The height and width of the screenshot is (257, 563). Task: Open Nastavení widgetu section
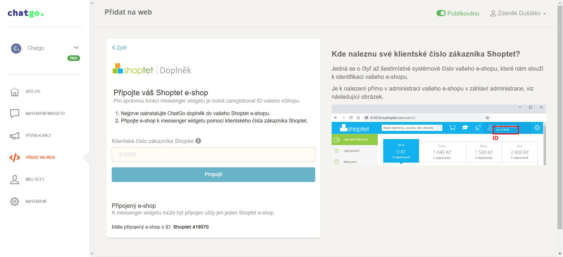pos(45,113)
